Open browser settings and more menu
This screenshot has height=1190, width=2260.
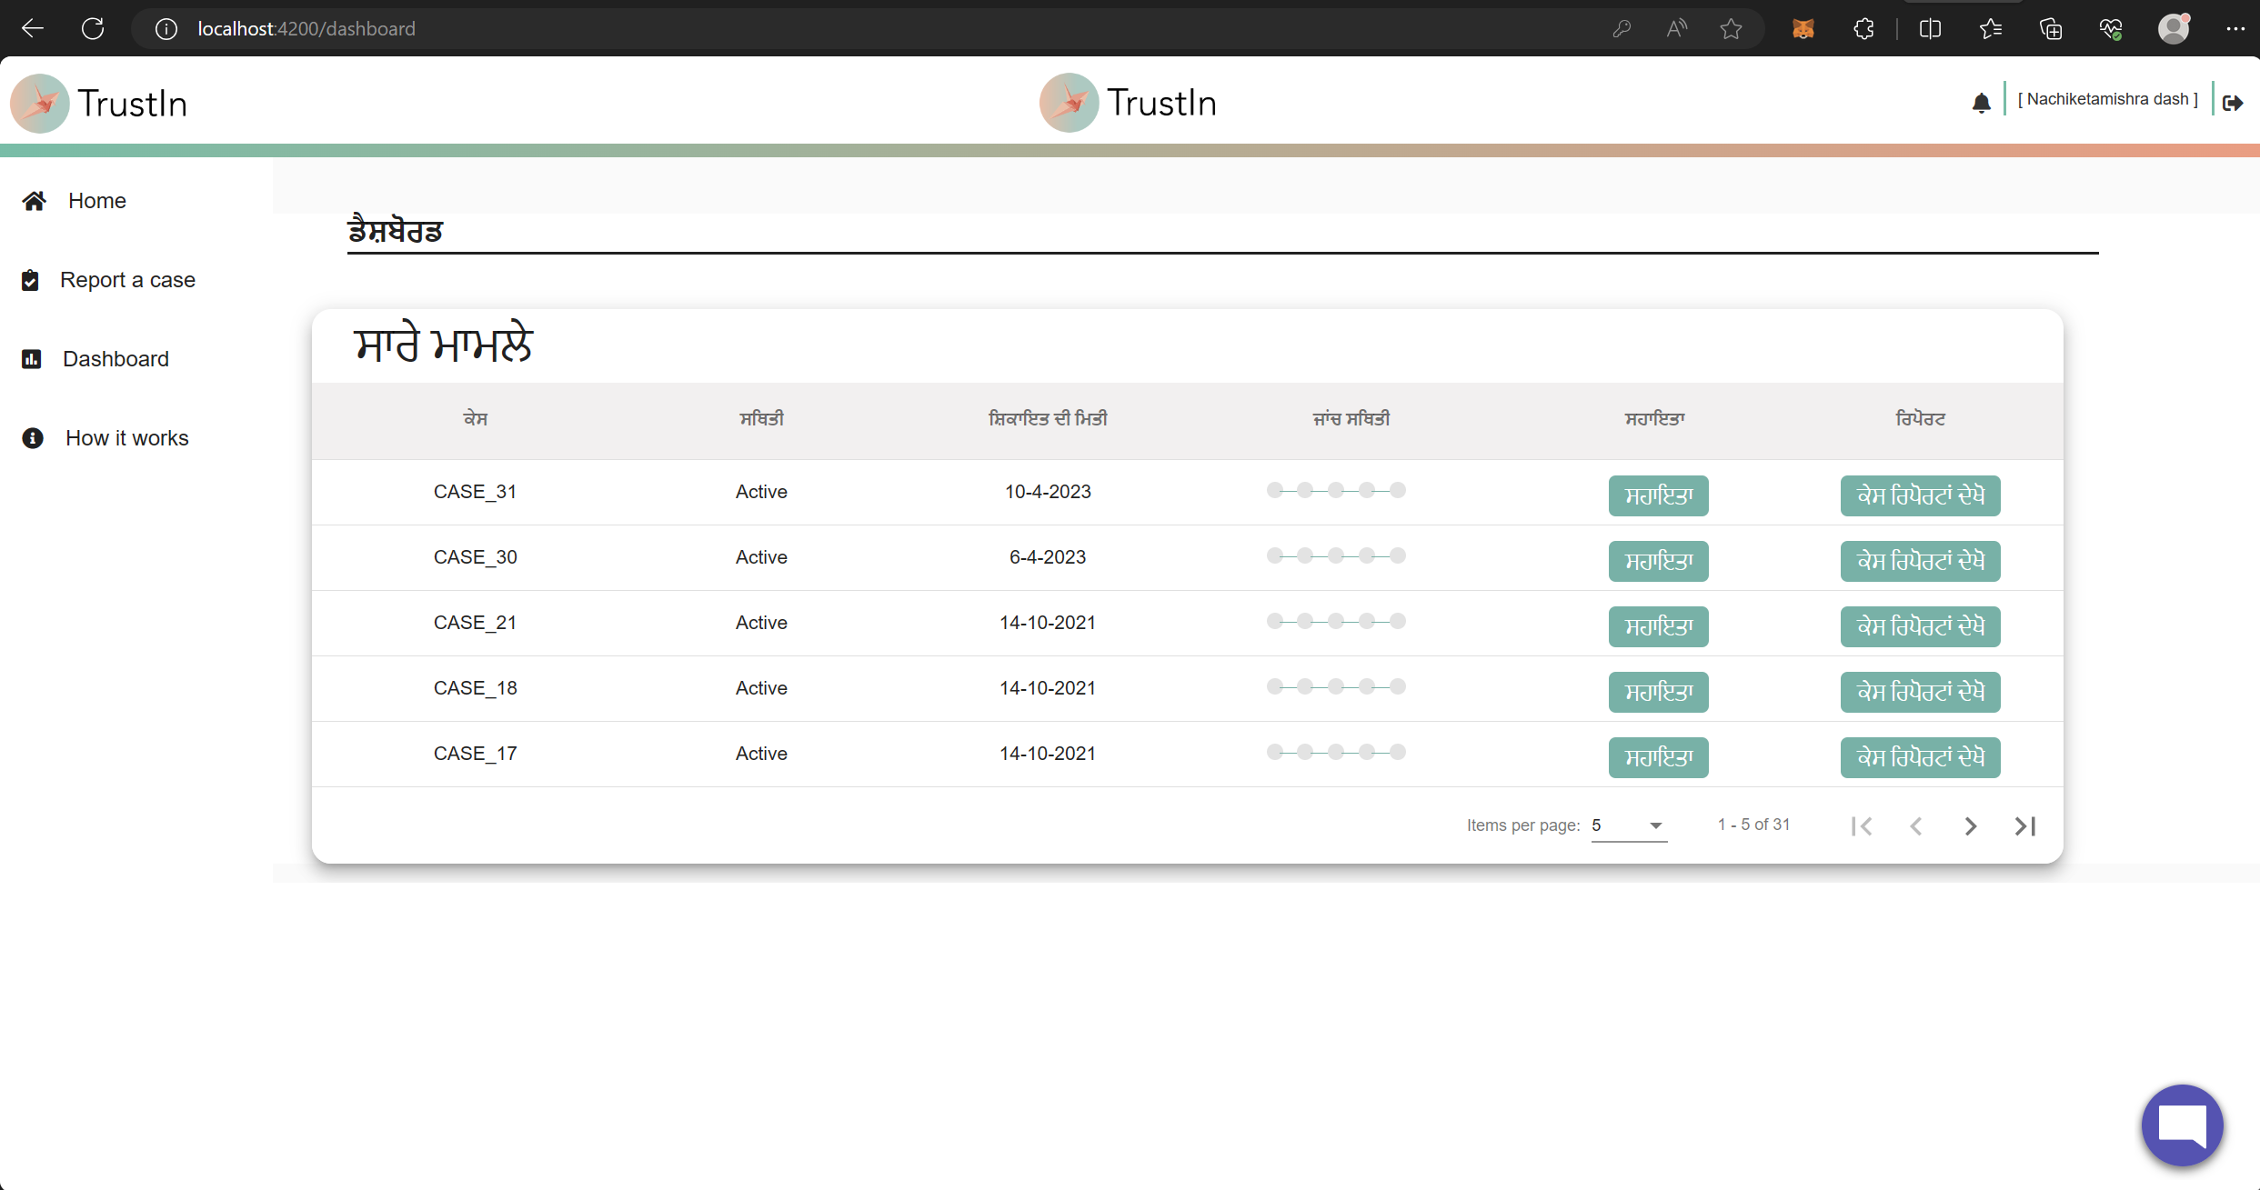pos(2235,29)
